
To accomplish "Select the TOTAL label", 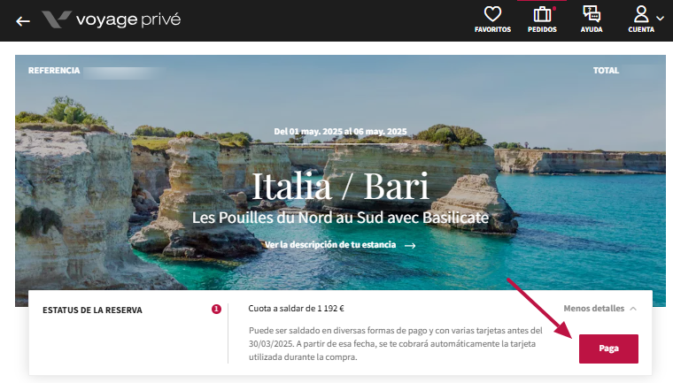I will 606,71.
